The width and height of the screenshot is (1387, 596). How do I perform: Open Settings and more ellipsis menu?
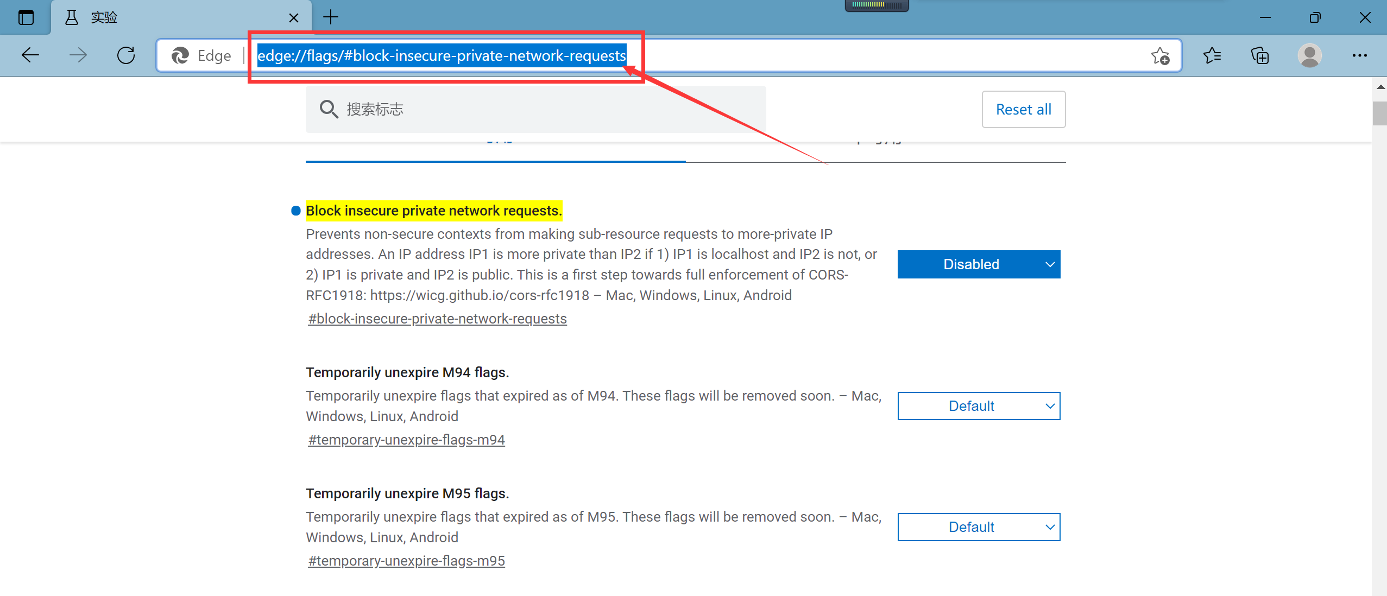(1359, 55)
